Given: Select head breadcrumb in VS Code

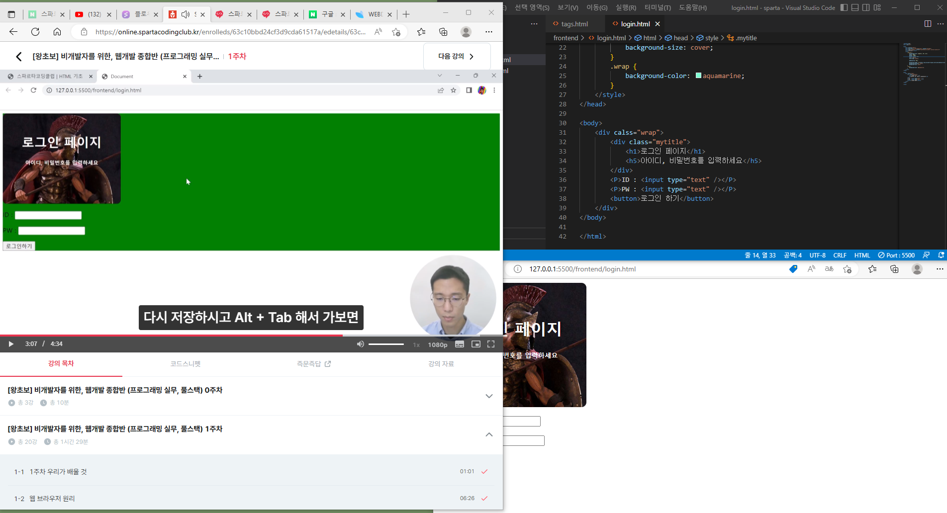Looking at the screenshot, I should [x=676, y=38].
